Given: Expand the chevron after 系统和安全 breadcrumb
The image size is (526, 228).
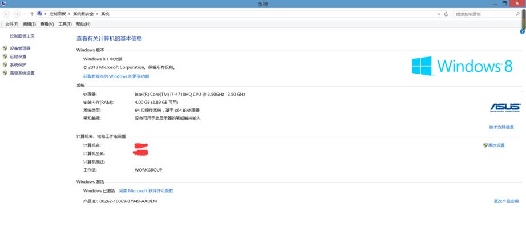Looking at the screenshot, I should (x=98, y=14).
